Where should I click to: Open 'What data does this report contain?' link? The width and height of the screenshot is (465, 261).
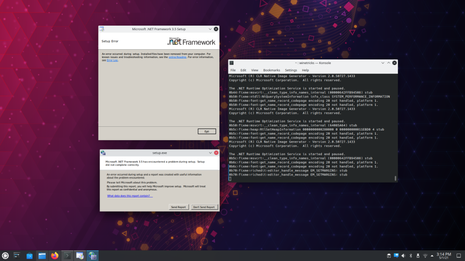click(130, 196)
